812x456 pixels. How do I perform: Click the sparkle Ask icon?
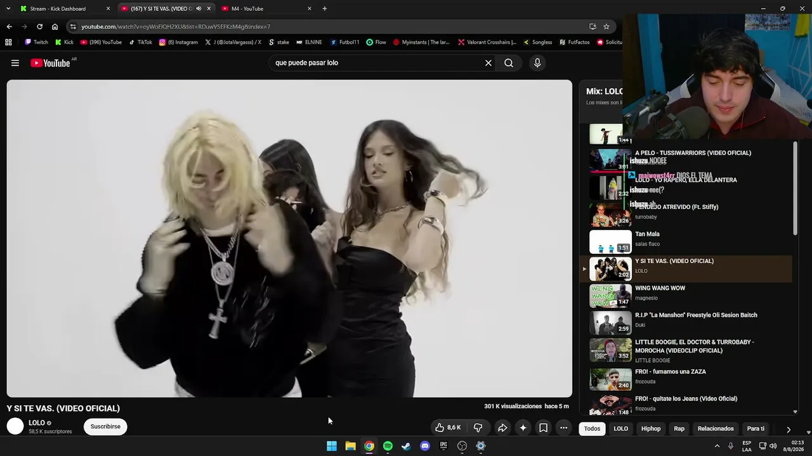pyautogui.click(x=523, y=427)
